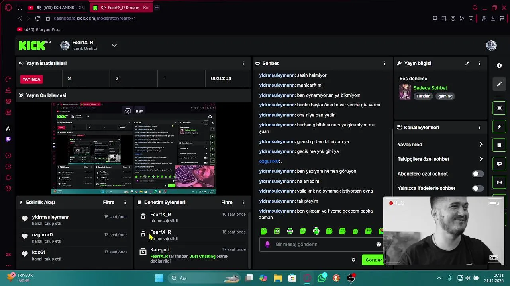Click the Opera snapshot icon in the address bar
Image resolution: width=510 pixels, height=286 pixels.
[x=444, y=18]
